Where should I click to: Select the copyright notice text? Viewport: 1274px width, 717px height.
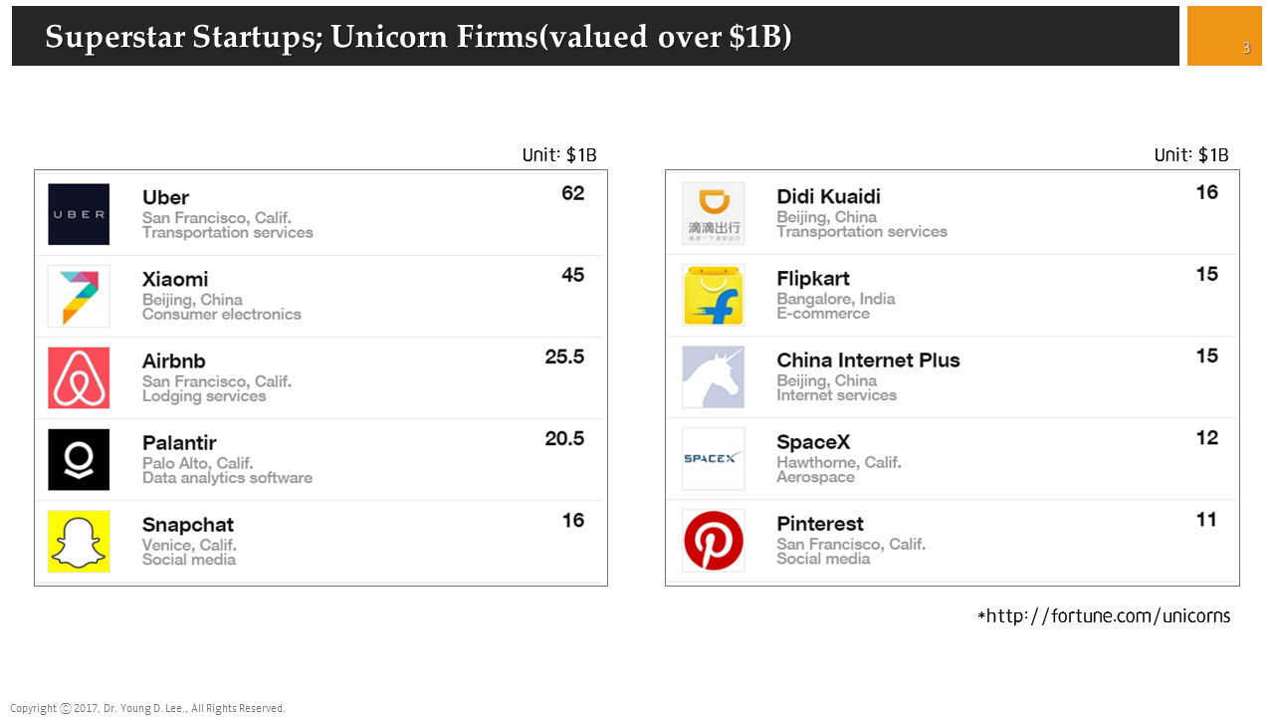tap(147, 708)
